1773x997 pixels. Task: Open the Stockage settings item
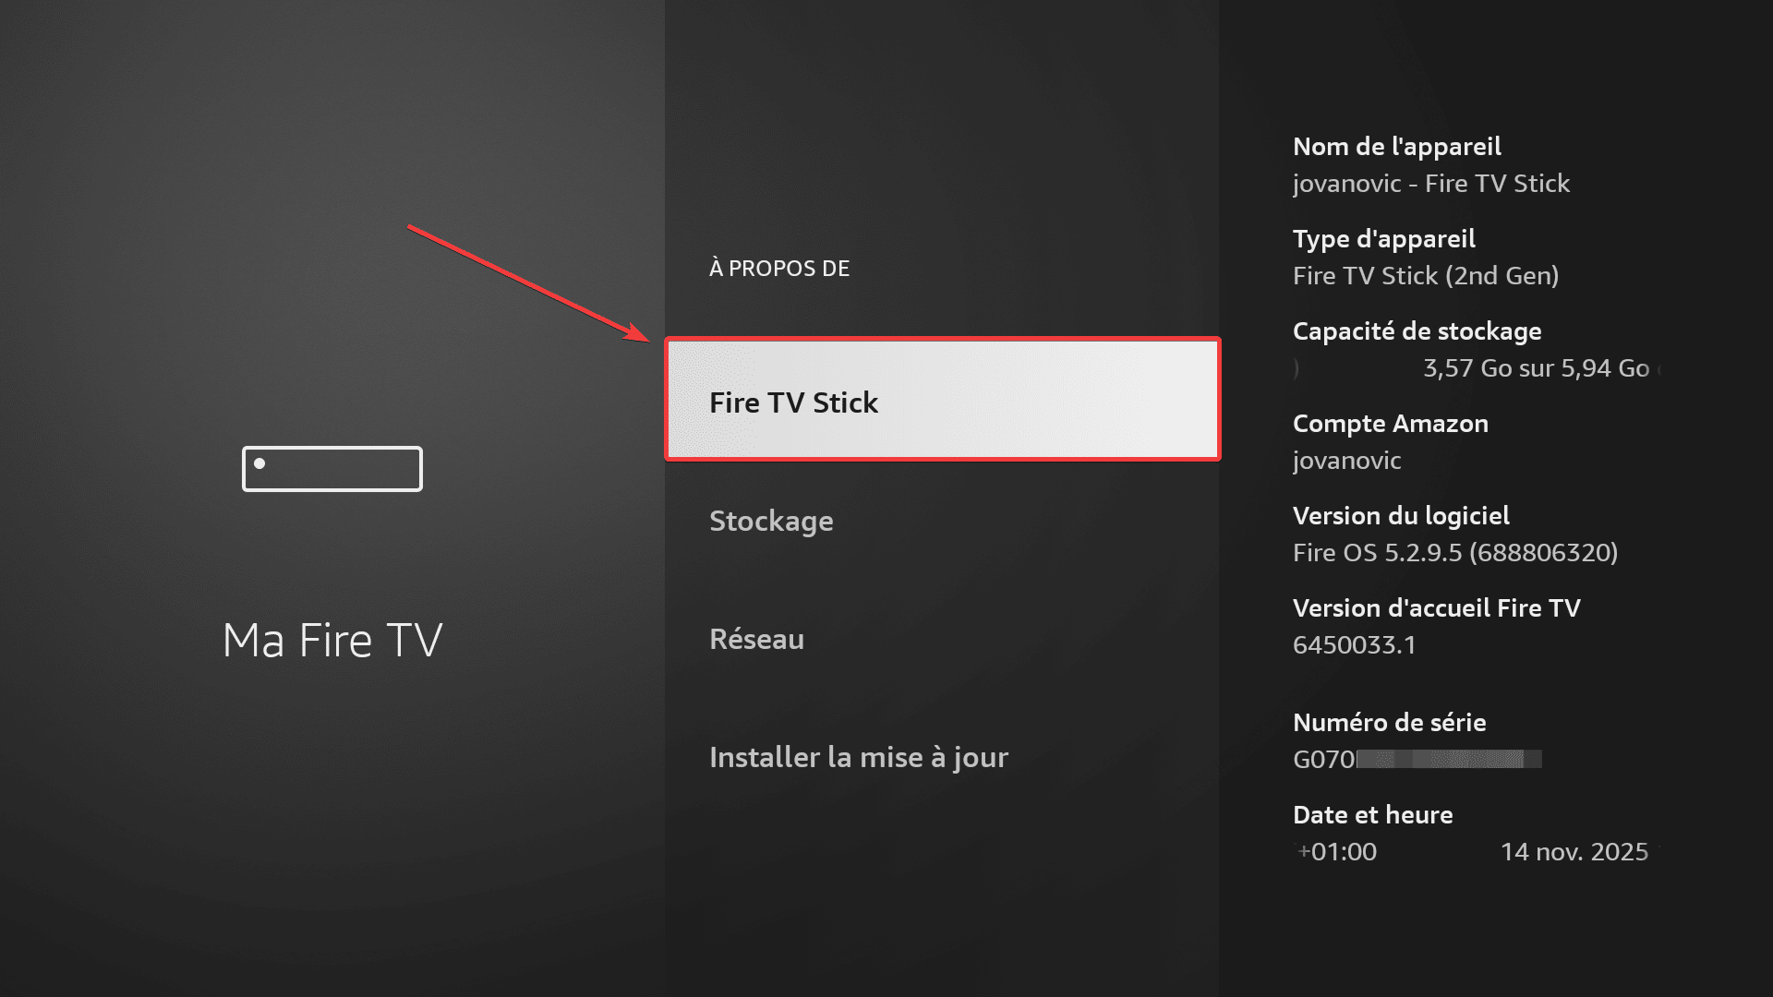tap(771, 521)
